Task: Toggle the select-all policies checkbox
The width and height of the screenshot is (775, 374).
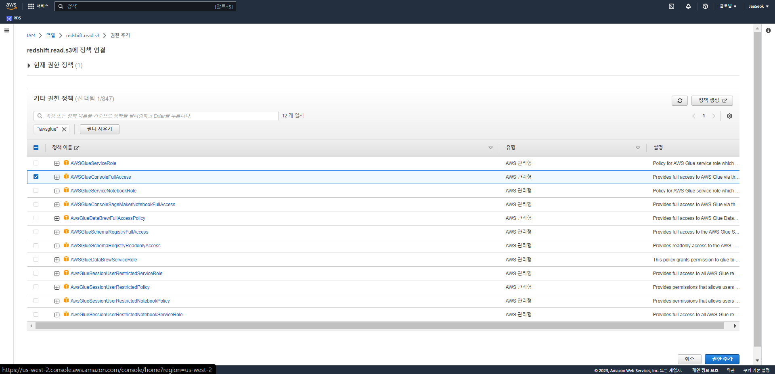Action: click(x=36, y=148)
